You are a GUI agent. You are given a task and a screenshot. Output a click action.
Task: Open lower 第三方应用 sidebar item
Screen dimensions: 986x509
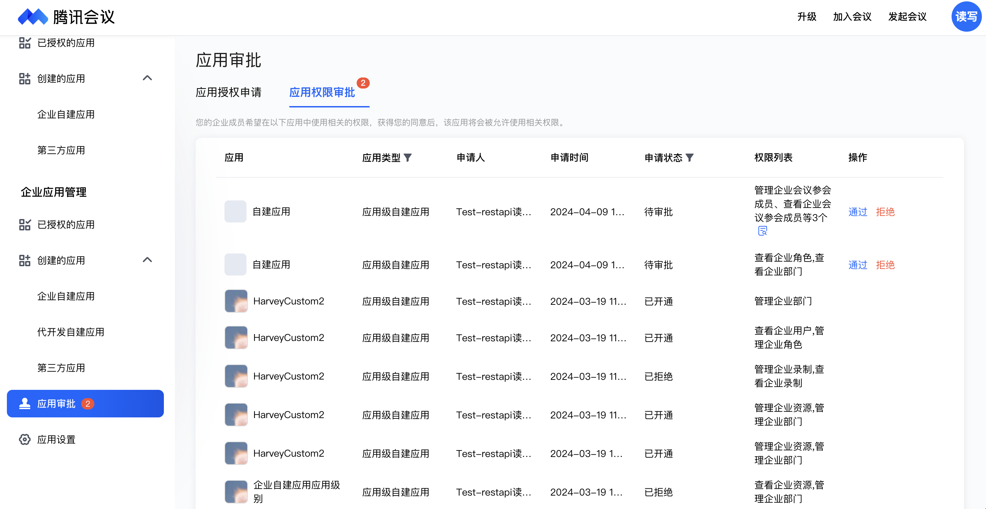coord(61,368)
